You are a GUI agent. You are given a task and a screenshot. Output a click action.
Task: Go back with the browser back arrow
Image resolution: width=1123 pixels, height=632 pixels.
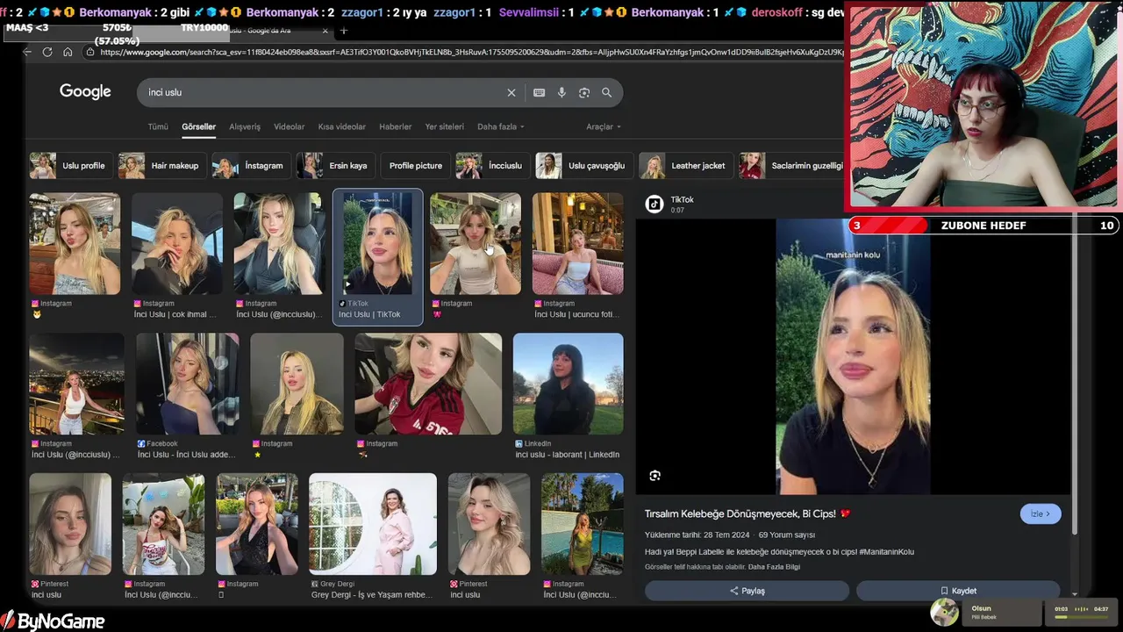(27, 52)
